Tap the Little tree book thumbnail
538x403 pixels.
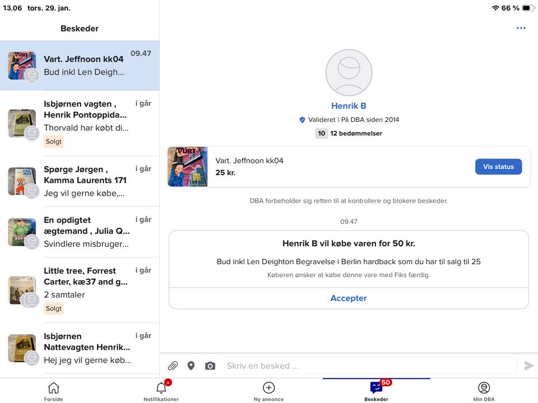coord(22,290)
